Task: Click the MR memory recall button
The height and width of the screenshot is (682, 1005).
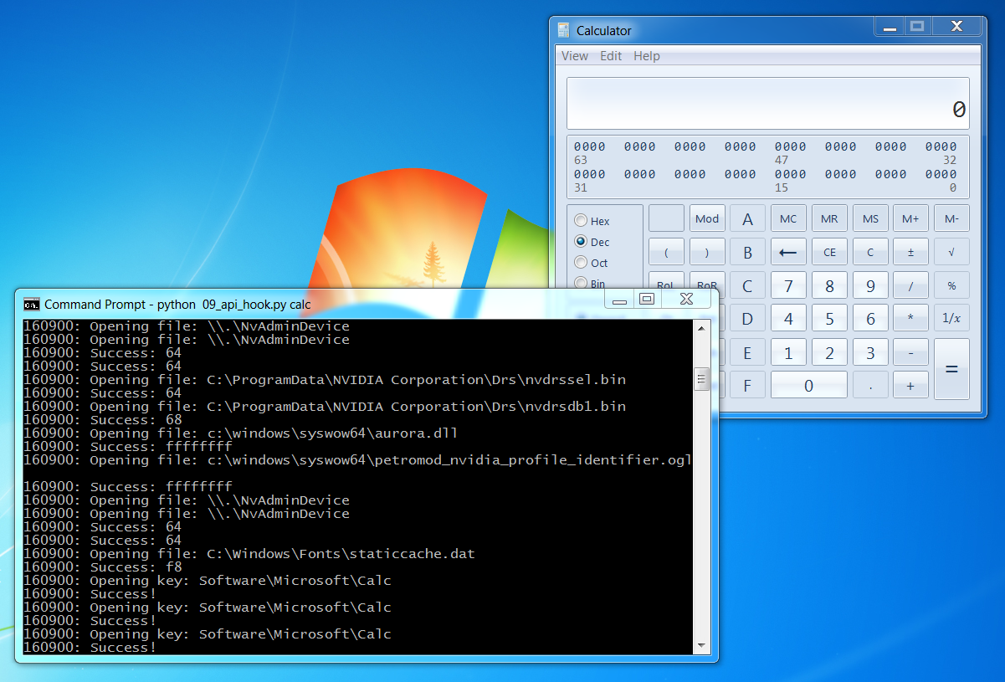Action: point(829,218)
